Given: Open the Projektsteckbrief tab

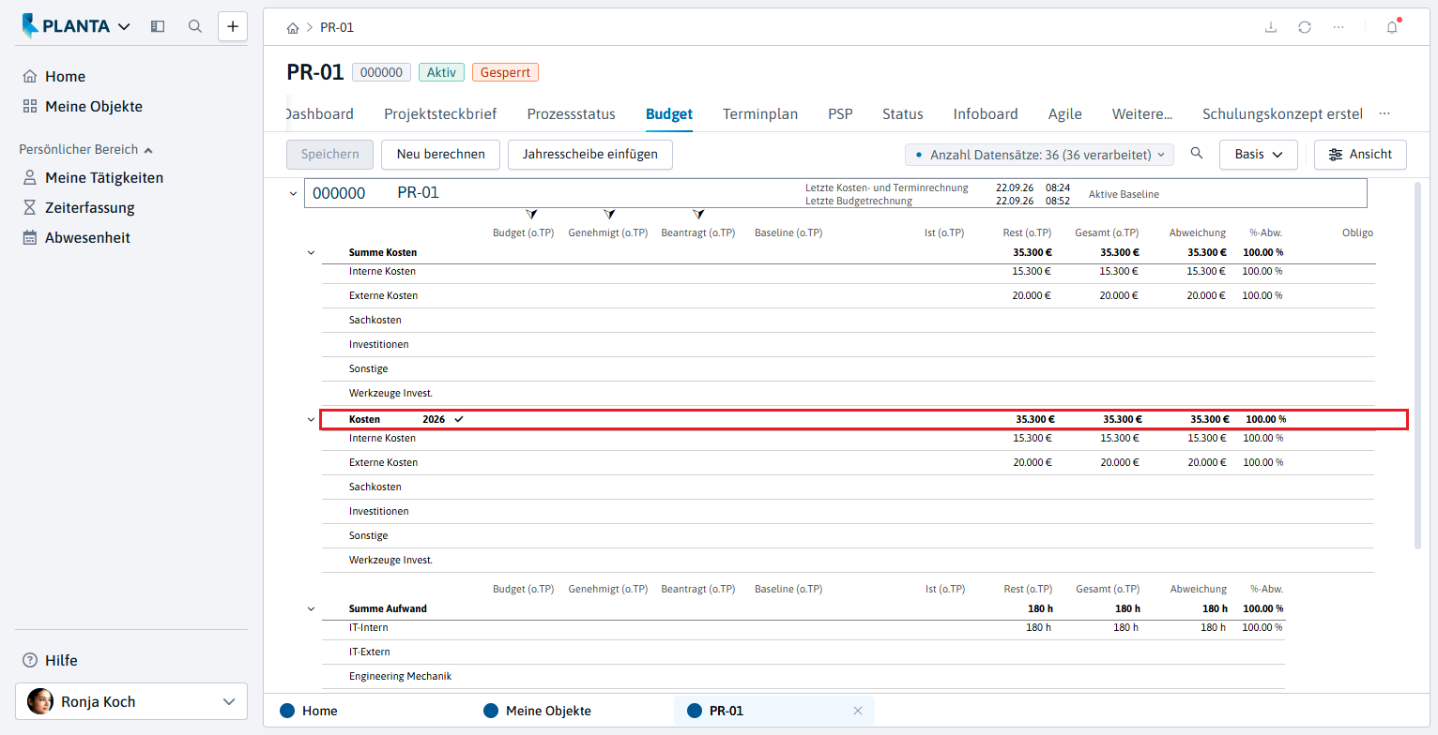Looking at the screenshot, I should point(440,113).
